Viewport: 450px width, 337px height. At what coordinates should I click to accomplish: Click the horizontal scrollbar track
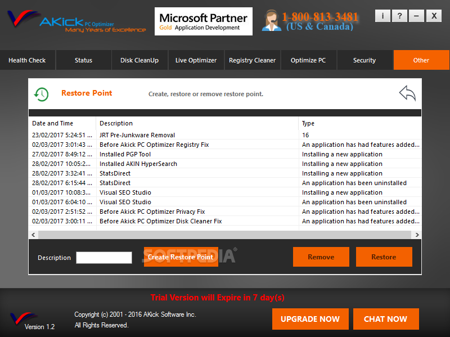click(x=224, y=235)
